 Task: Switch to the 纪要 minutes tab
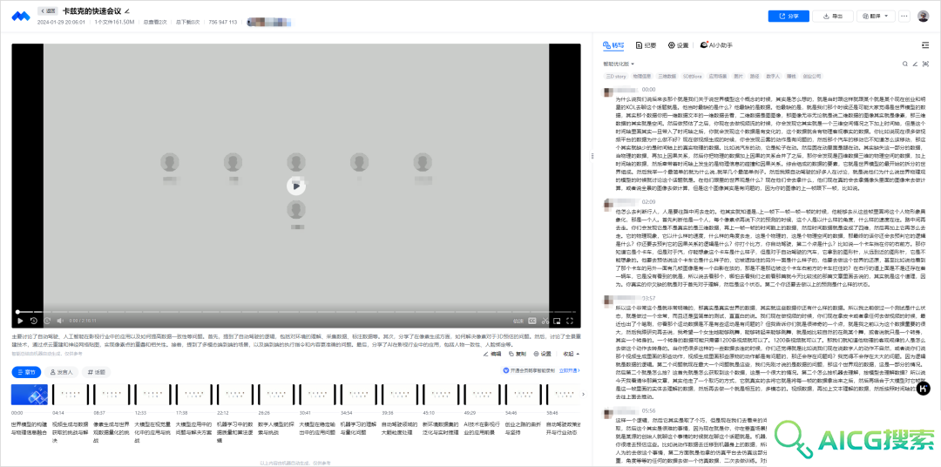[646, 45]
